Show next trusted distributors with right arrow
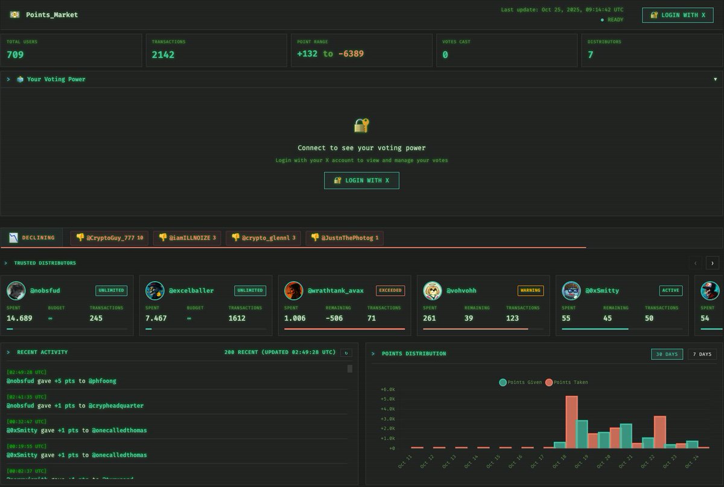The width and height of the screenshot is (724, 487). (713, 263)
